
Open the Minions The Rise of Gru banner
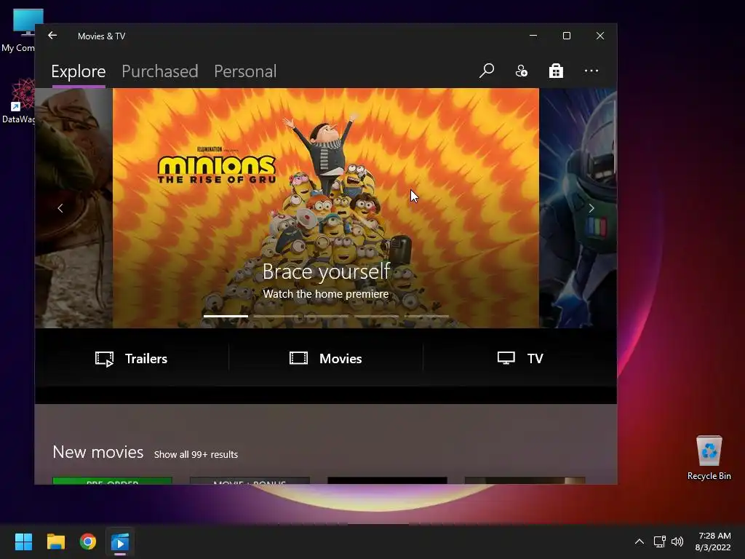326,207
